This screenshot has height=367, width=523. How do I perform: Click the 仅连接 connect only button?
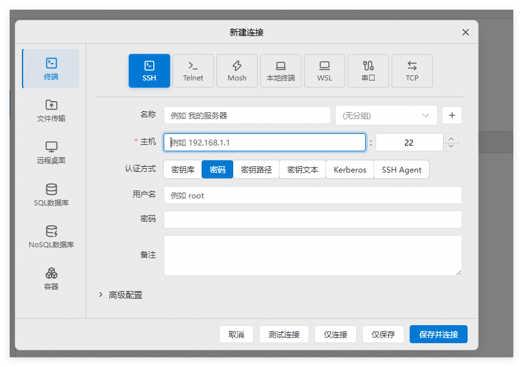(336, 334)
